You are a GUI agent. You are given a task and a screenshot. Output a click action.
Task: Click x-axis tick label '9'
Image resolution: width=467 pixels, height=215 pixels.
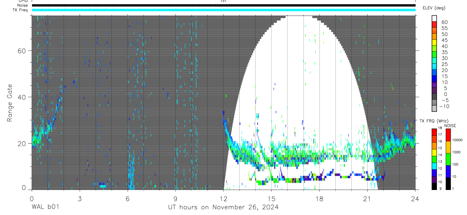click(175, 198)
